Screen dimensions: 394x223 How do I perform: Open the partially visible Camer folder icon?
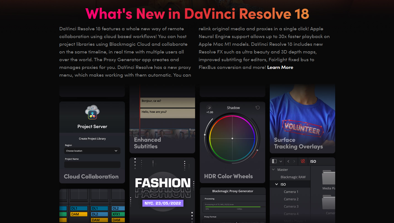point(329,202)
